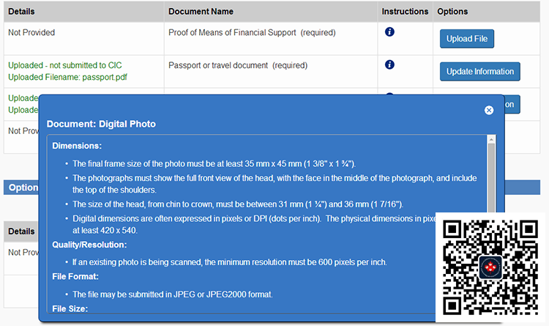Click the scrollbar thumb in the instructions popup

[x=491, y=178]
